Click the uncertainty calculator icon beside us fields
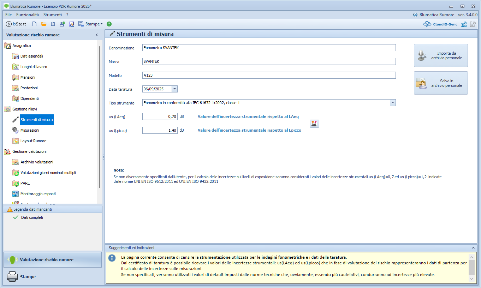481x288 pixels. click(314, 124)
